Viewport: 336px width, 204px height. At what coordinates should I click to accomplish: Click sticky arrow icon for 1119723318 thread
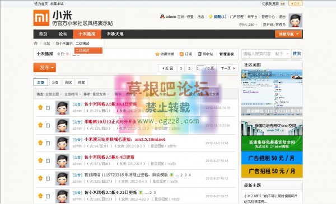pos(40,178)
